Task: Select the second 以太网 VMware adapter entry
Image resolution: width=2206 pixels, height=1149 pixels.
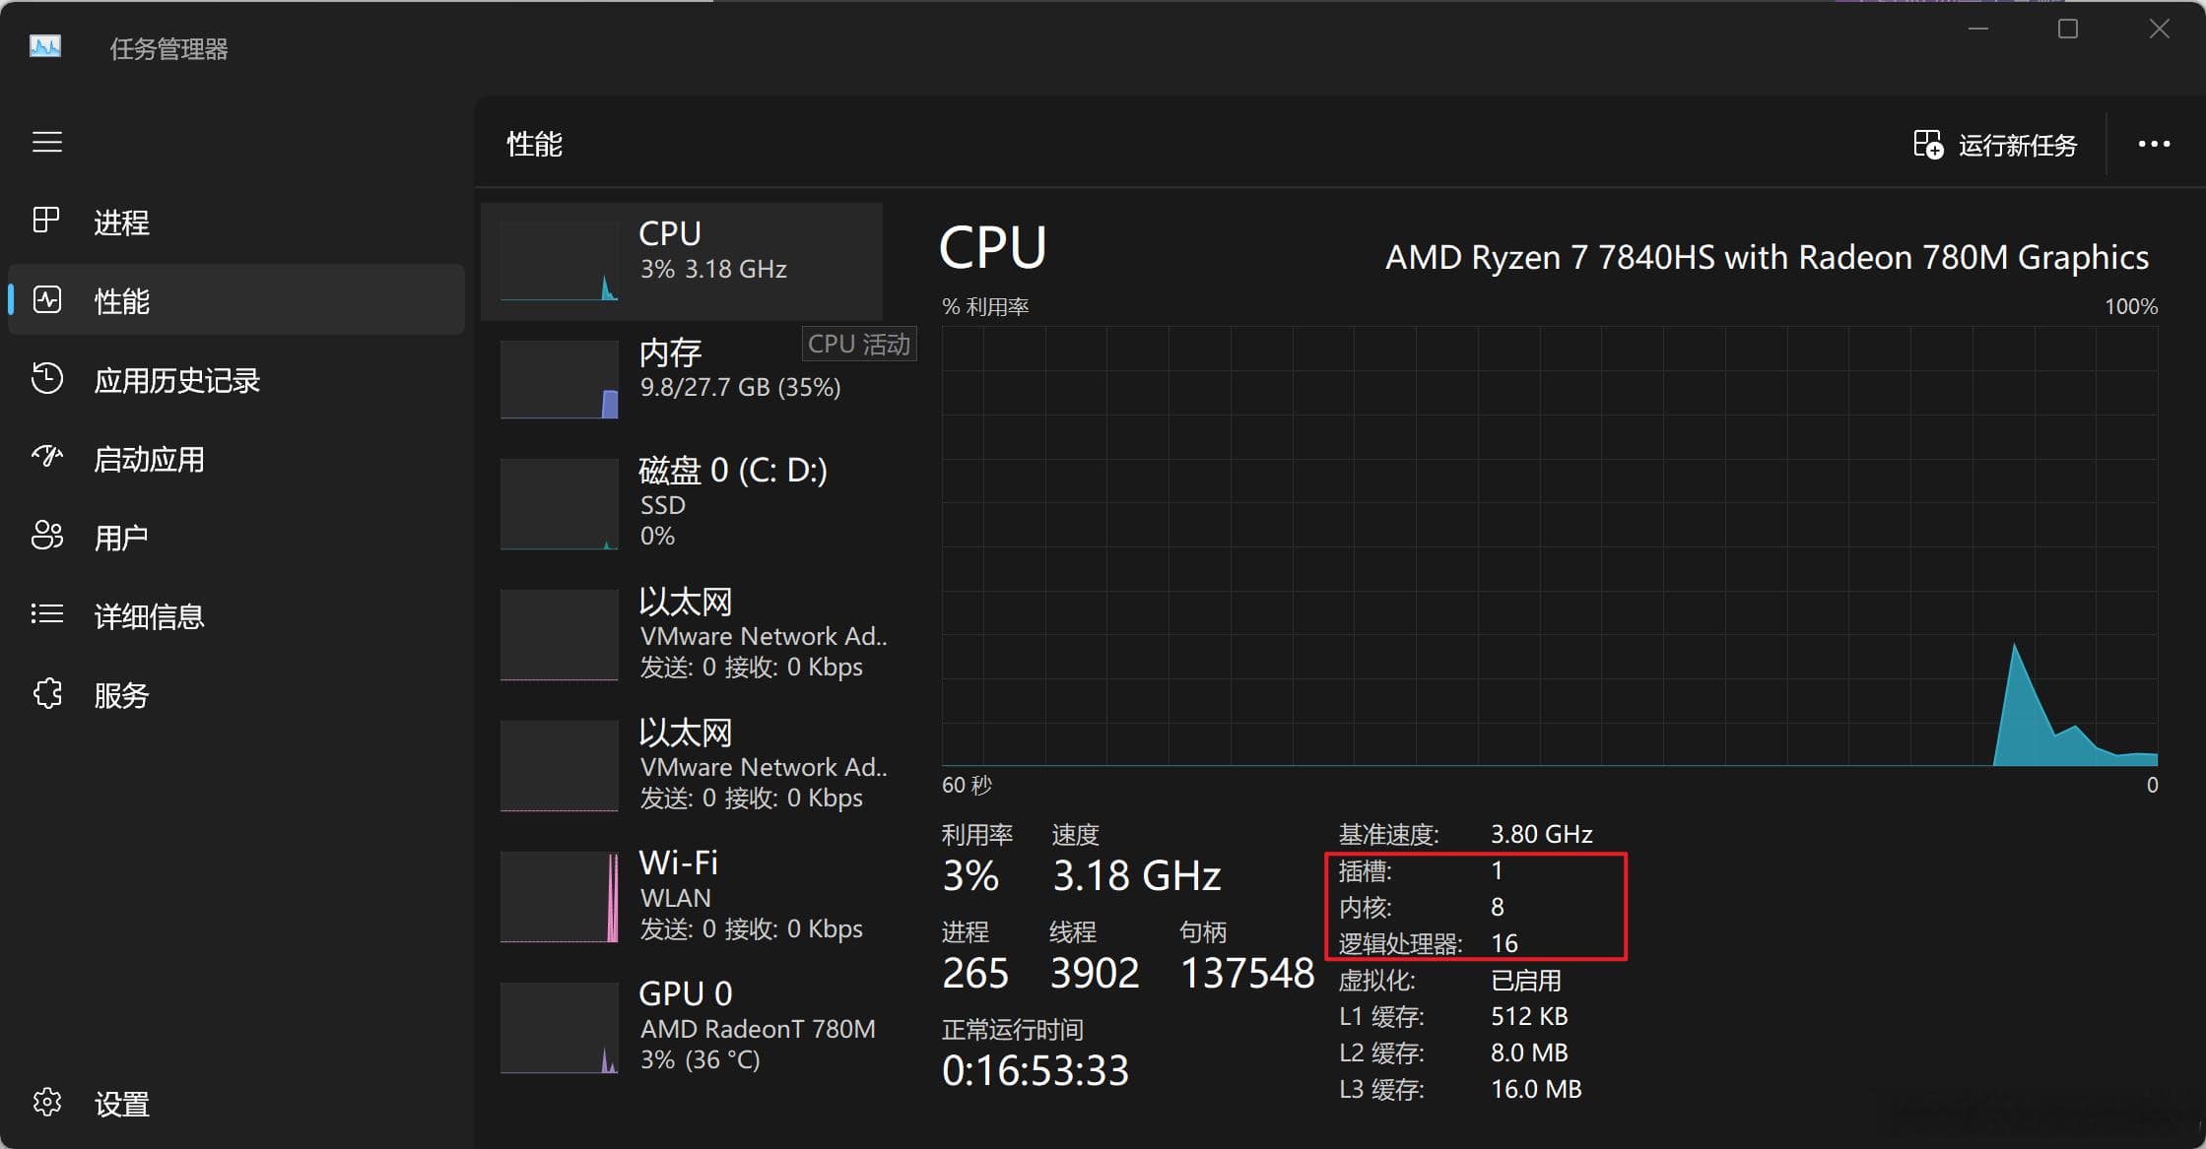Action: click(x=682, y=765)
